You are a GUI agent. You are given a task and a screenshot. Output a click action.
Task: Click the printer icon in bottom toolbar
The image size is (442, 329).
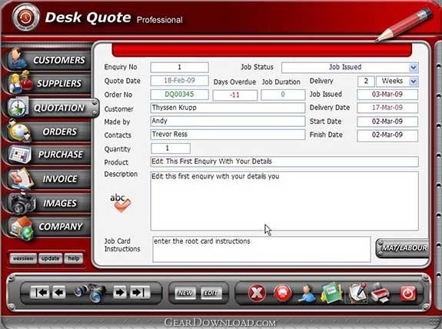(381, 294)
